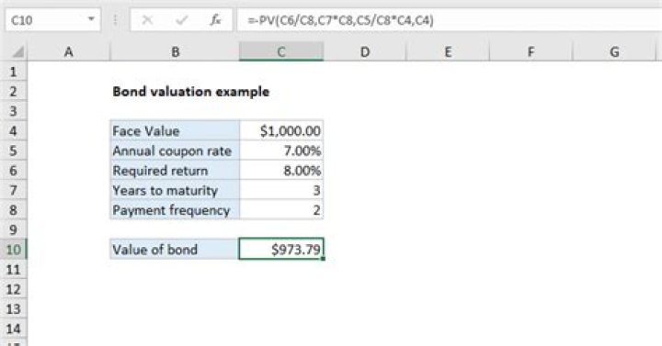The image size is (662, 346).
Task: Select column G header
Action: pyautogui.click(x=614, y=51)
